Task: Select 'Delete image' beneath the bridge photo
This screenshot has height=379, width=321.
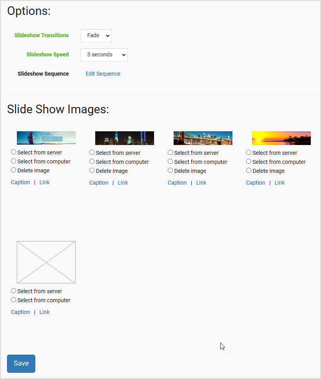Action: click(170, 170)
